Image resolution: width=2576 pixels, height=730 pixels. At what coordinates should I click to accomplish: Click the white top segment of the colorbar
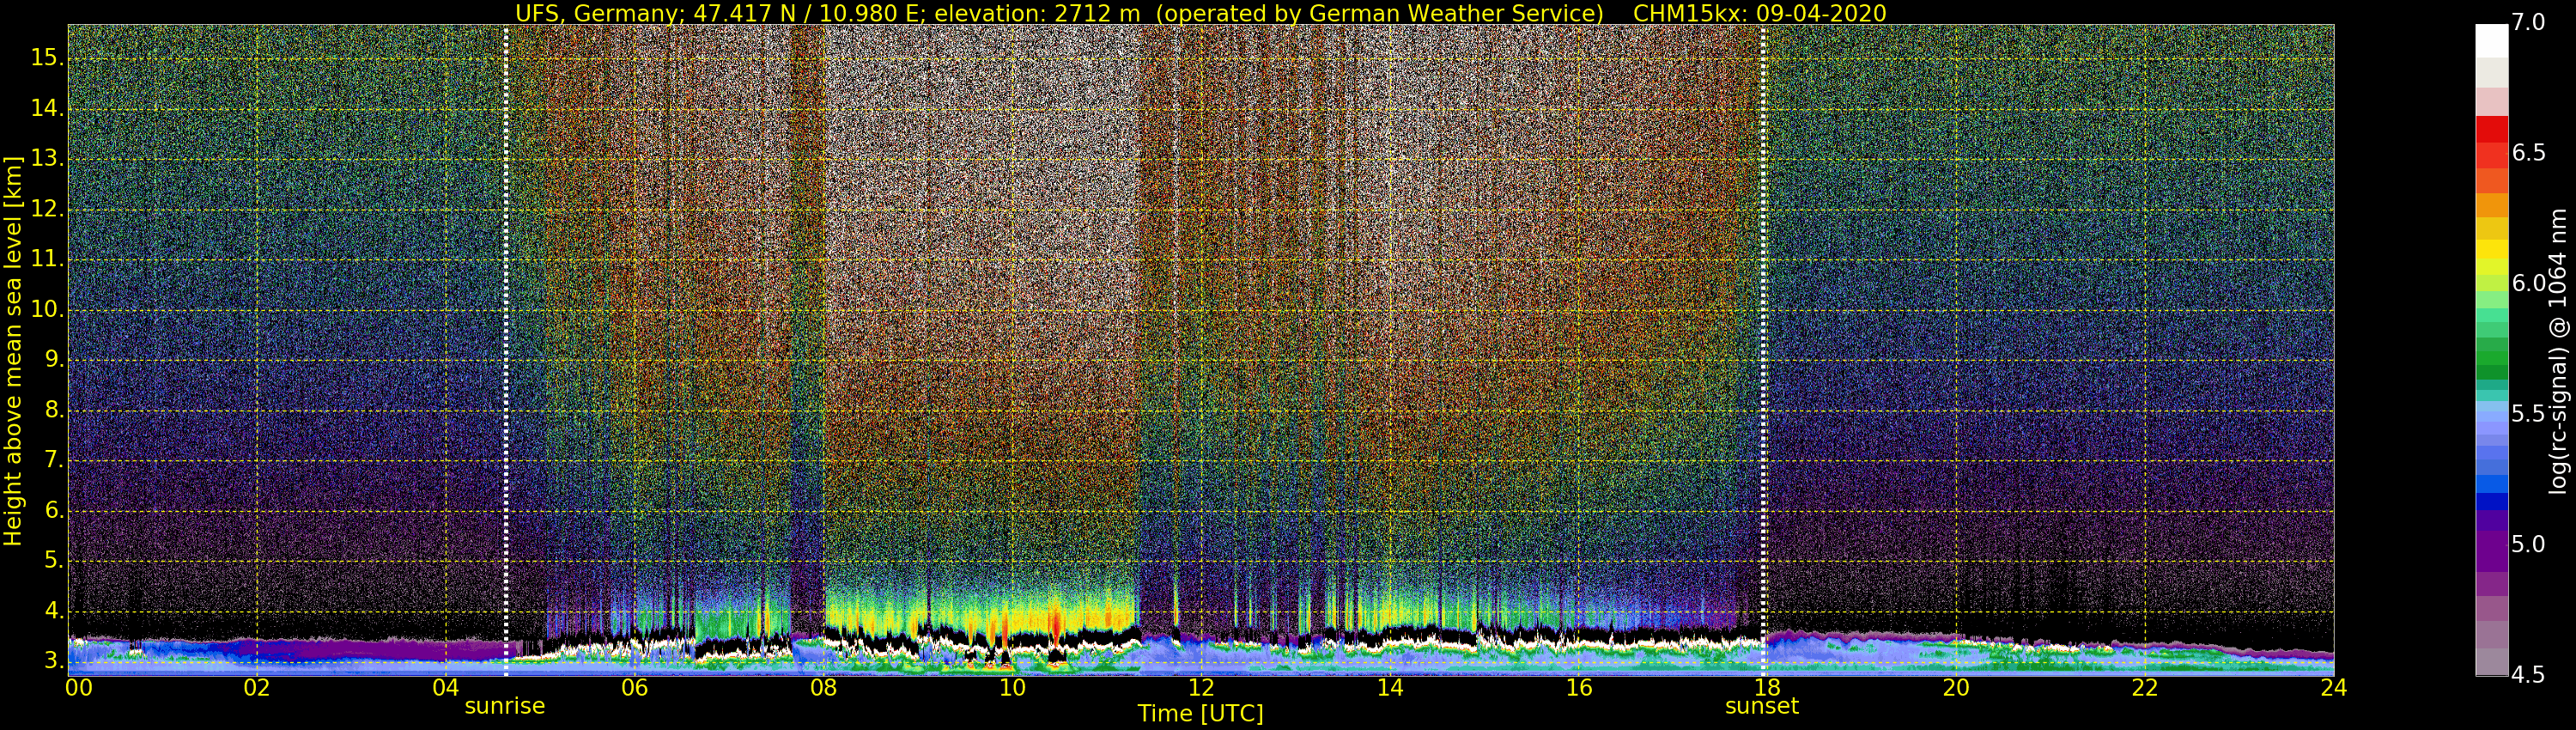(2491, 40)
